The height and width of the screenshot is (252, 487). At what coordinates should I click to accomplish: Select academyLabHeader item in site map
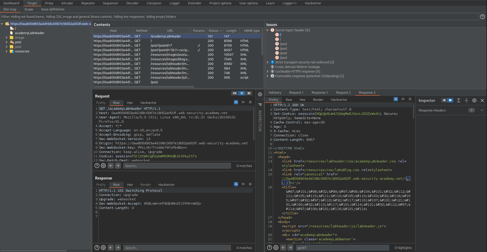coord(30,33)
